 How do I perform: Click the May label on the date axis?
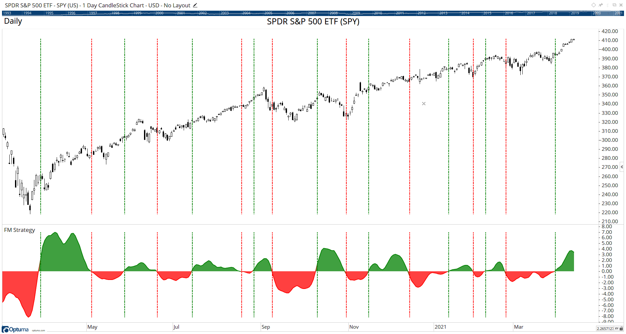point(92,327)
